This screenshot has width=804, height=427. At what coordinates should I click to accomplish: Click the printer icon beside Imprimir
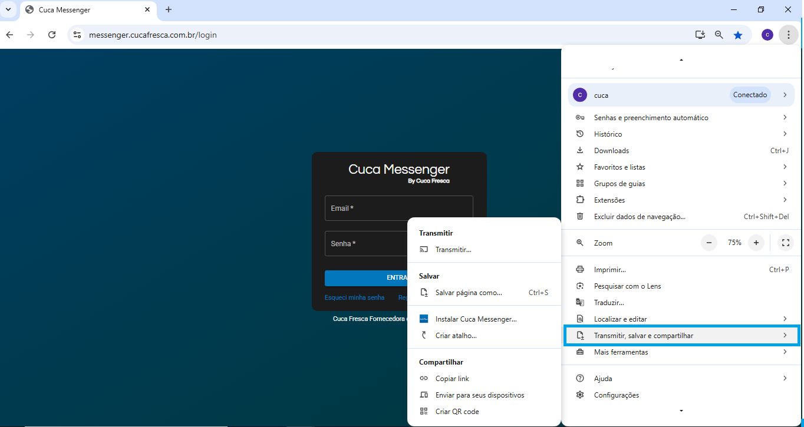pyautogui.click(x=580, y=269)
